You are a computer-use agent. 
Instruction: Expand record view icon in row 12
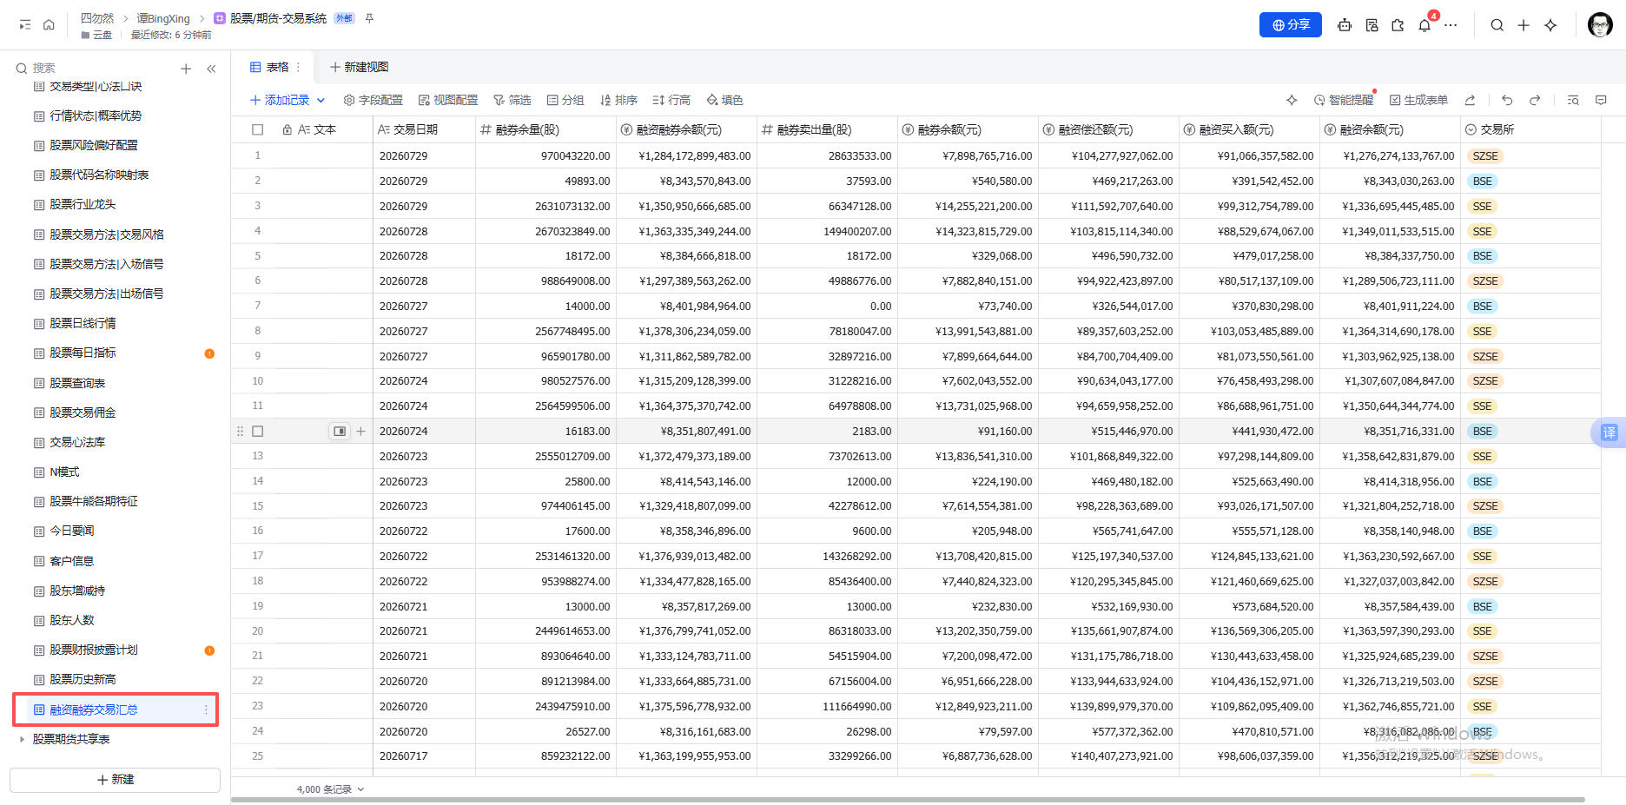(340, 432)
